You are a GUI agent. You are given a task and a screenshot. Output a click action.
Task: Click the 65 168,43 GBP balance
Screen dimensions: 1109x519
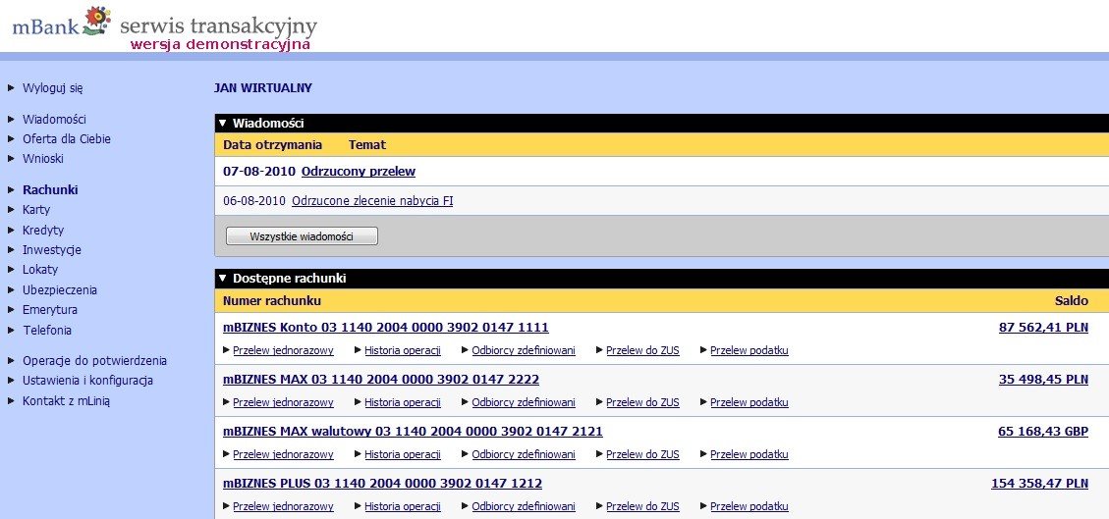pos(1043,432)
